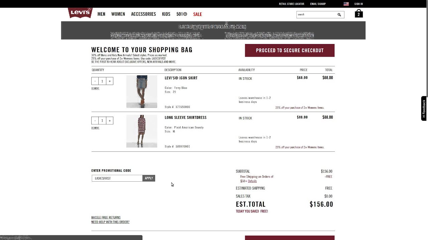This screenshot has height=240, width=428.
Task: Increase quantity of Long Sleeve Shirtdress
Action: (x=109, y=120)
